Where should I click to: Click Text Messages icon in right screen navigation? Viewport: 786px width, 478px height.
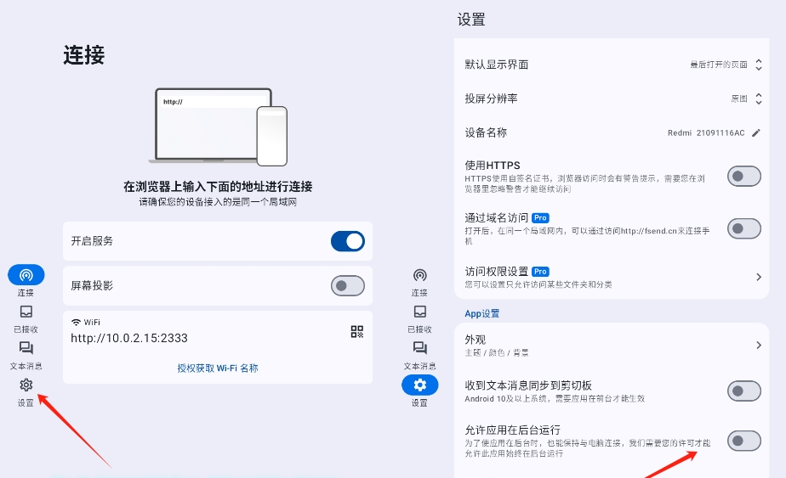pos(420,348)
